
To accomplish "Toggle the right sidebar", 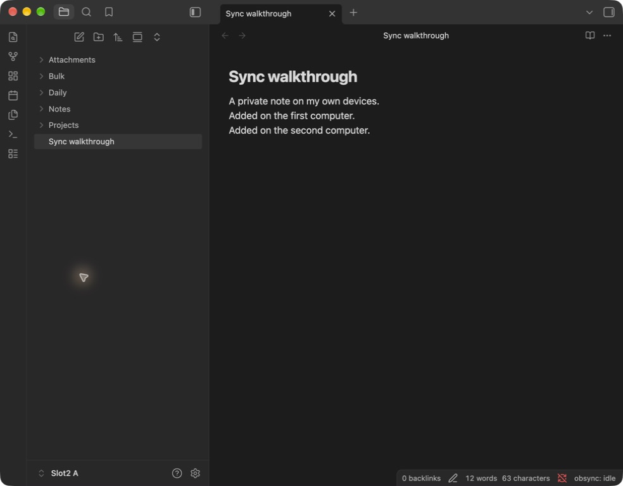I will point(608,12).
